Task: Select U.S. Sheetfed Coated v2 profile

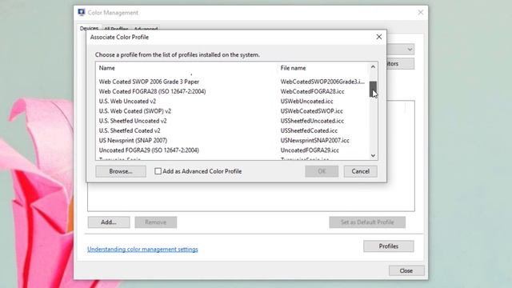Action: tap(130, 130)
